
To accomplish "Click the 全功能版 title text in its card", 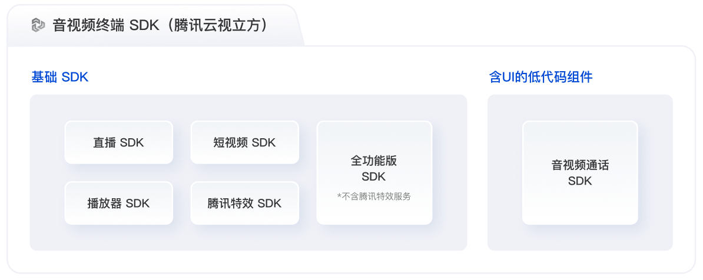I will pos(374,161).
